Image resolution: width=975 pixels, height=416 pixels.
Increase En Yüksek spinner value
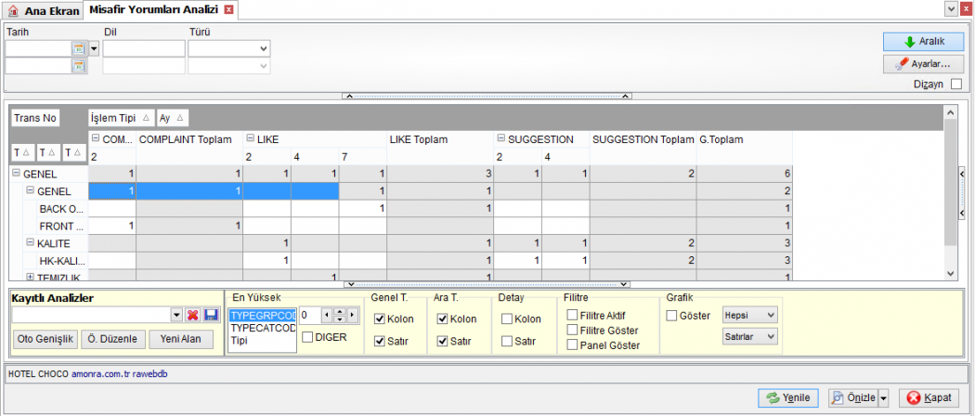click(340, 311)
